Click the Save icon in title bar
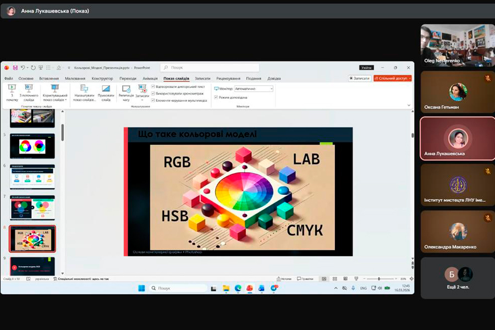495x330 pixels. (x=15, y=68)
